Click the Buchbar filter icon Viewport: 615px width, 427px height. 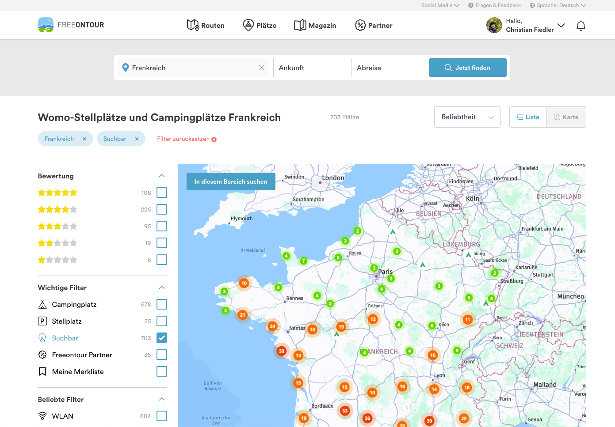click(x=42, y=338)
